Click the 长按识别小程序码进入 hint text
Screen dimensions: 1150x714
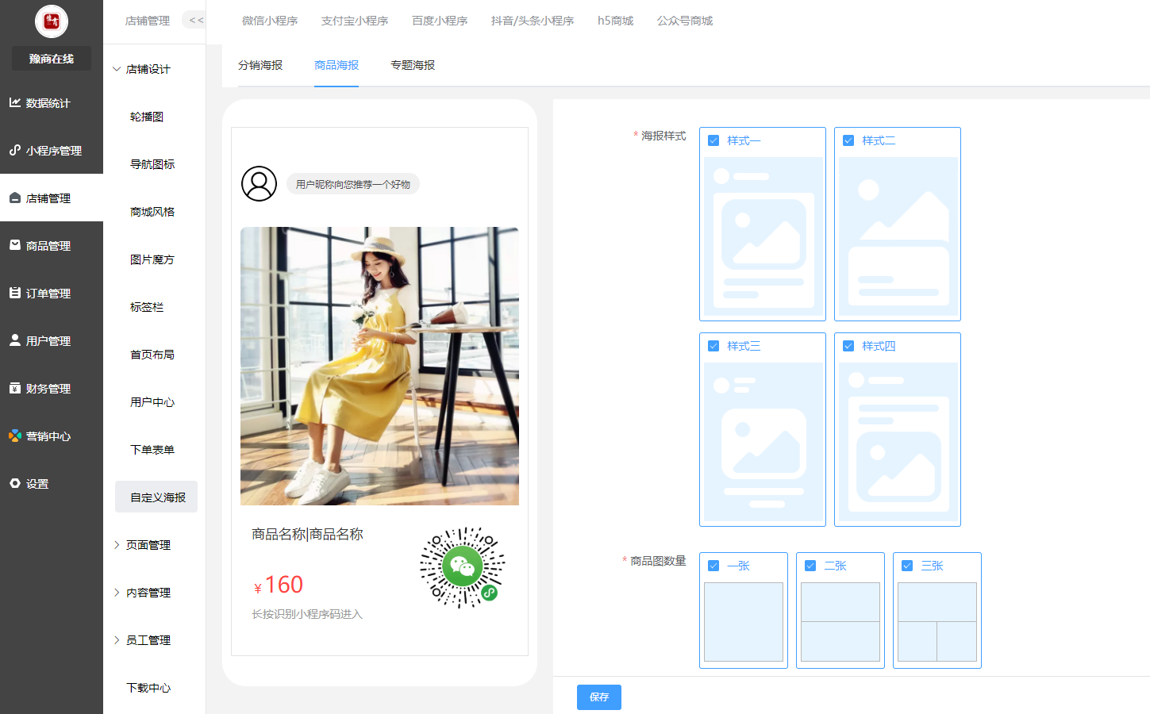tap(307, 614)
